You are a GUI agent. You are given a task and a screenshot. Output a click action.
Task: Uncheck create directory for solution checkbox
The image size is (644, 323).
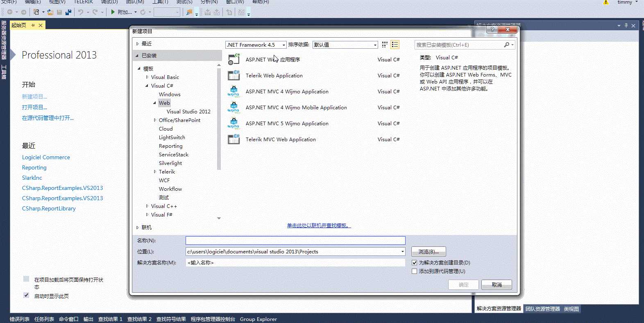tap(414, 262)
